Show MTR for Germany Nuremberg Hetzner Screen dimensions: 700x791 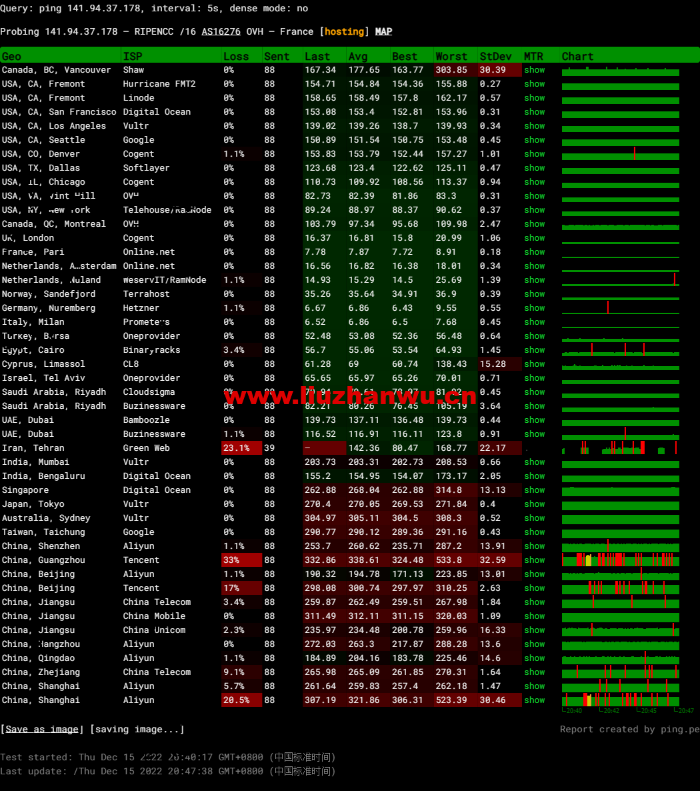[x=534, y=307]
